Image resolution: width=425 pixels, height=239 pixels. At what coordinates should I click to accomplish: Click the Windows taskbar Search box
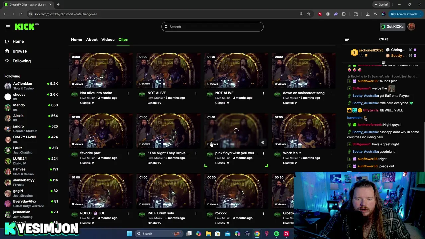click(x=159, y=234)
